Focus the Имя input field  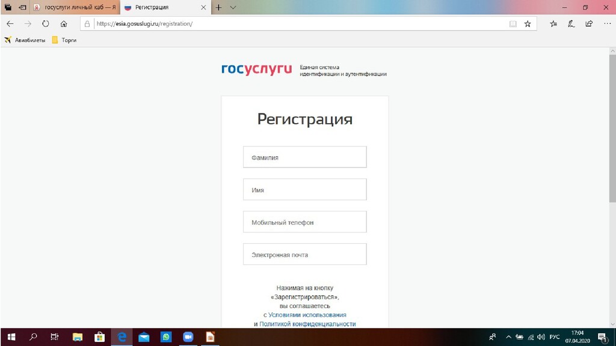pyautogui.click(x=305, y=189)
